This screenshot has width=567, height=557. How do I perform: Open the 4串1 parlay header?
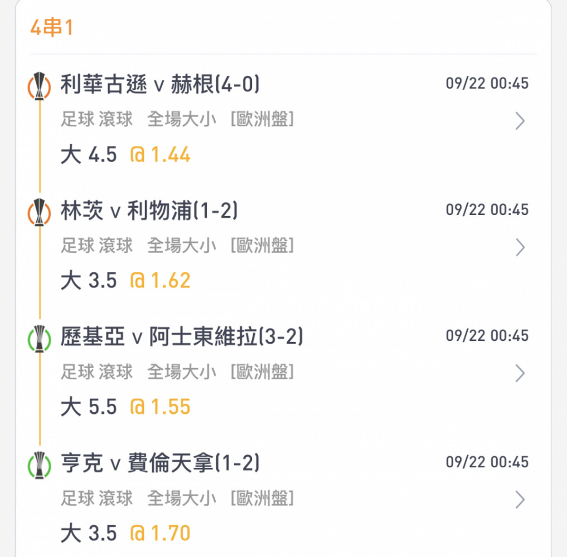pos(52,27)
